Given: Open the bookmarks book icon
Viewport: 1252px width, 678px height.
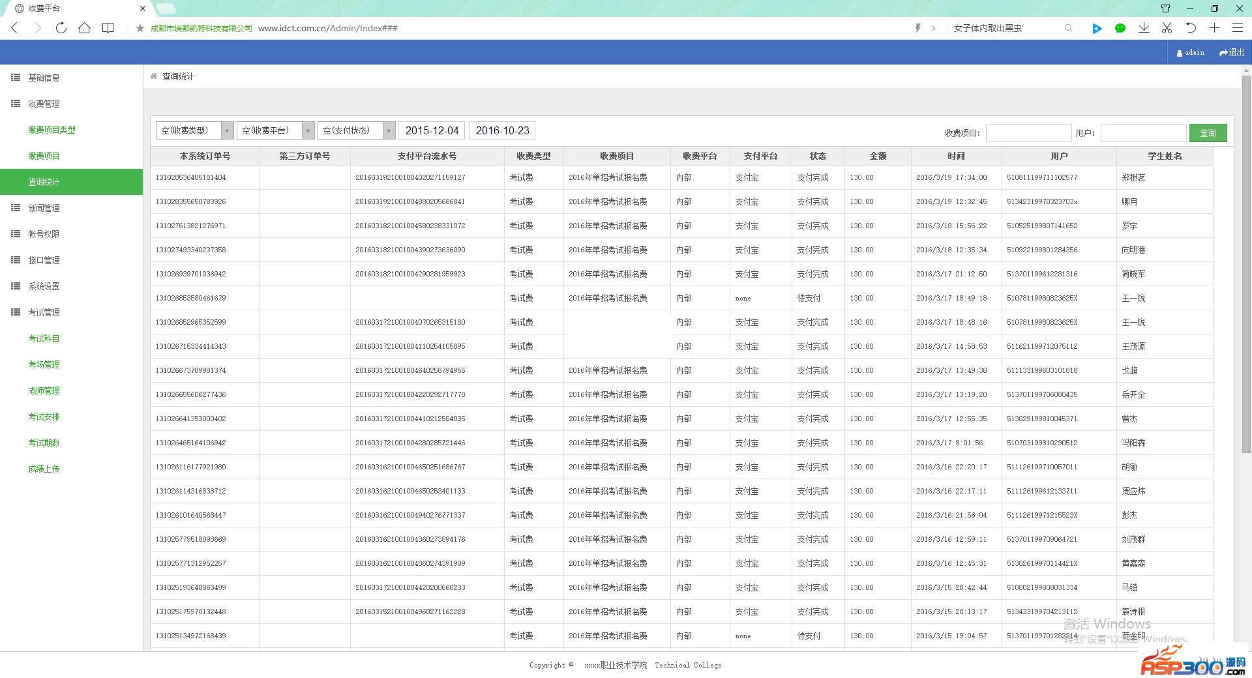Looking at the screenshot, I should [108, 28].
